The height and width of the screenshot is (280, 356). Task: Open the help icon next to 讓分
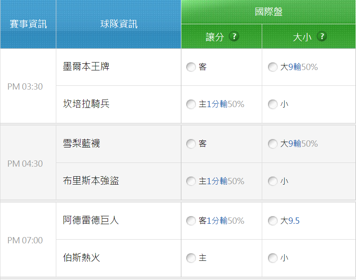[234, 36]
